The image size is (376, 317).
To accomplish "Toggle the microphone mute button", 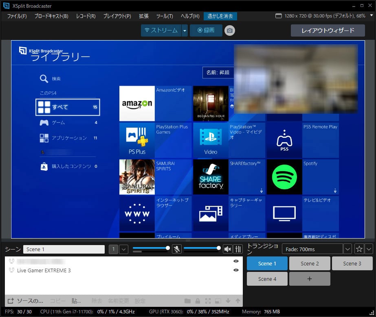I will (x=177, y=249).
